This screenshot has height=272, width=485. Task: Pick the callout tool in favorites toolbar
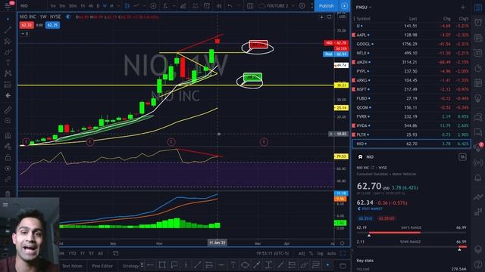pyautogui.click(x=174, y=264)
